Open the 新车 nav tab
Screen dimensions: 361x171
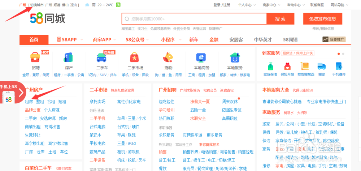tap(193, 40)
